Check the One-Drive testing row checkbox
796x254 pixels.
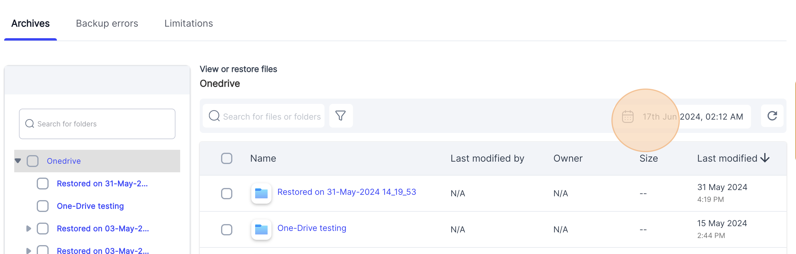tap(226, 230)
